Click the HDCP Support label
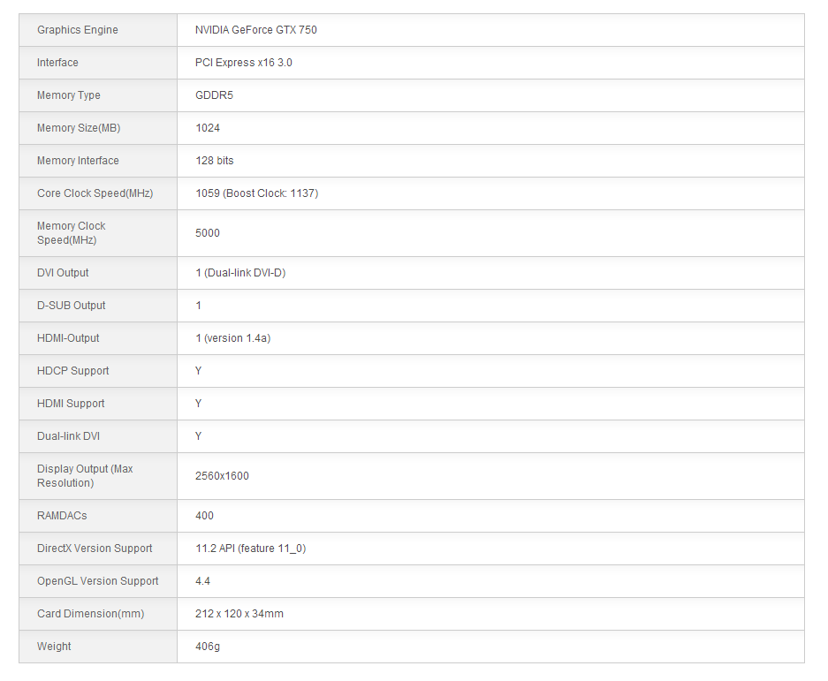 click(x=73, y=371)
